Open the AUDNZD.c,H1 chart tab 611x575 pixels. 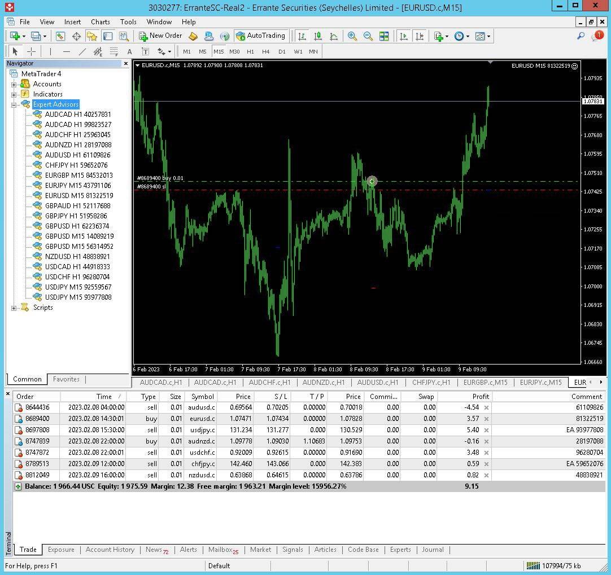pos(324,382)
